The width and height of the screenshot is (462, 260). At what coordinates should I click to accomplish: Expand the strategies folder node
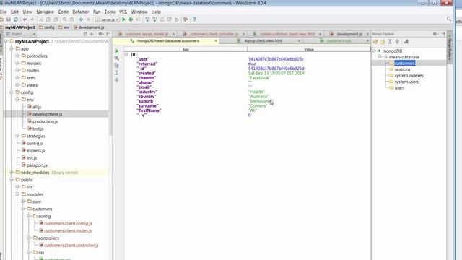click(x=17, y=136)
